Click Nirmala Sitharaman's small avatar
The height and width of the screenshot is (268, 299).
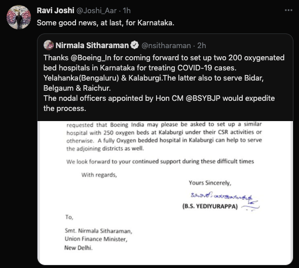(49, 45)
